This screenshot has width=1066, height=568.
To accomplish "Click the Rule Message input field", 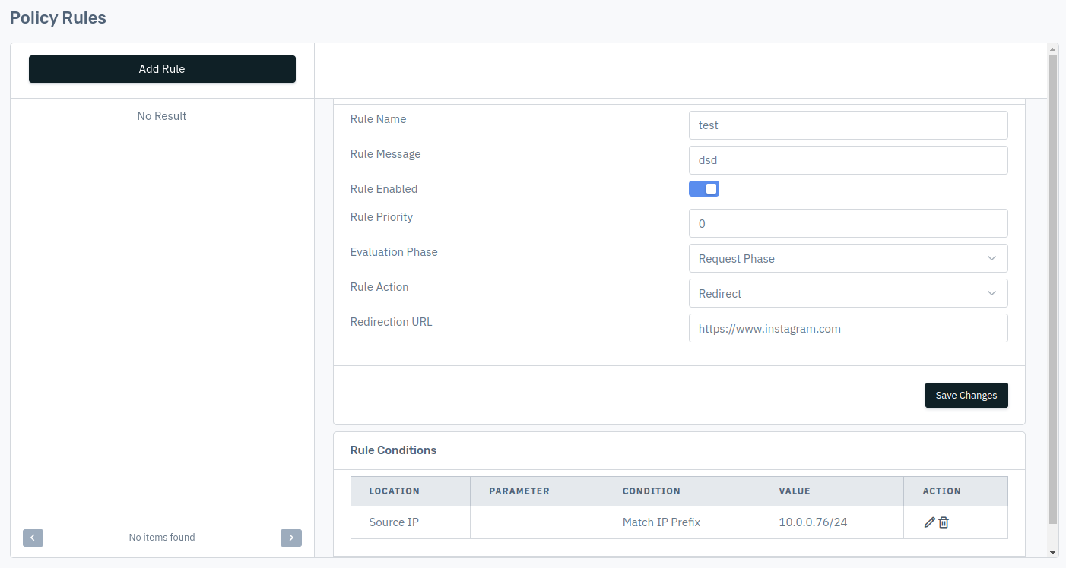I will pyautogui.click(x=849, y=160).
